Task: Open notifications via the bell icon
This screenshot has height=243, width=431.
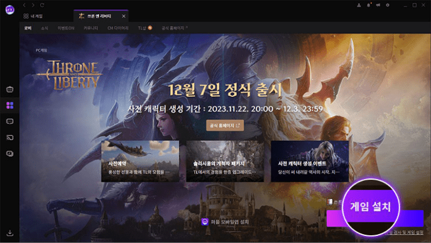Action: click(368, 5)
